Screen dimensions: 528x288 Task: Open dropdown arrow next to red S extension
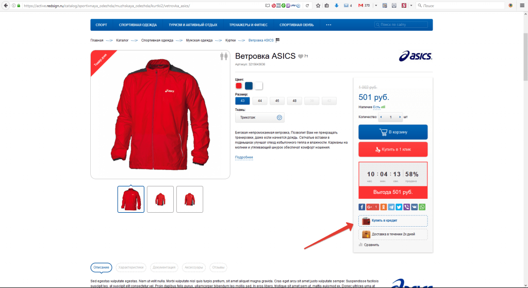click(411, 5)
